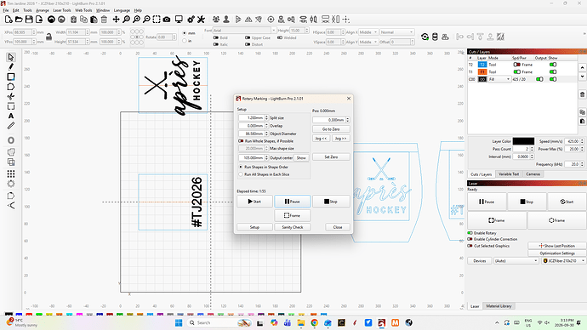This screenshot has width=587, height=330.
Task: Open Device Settings wrench-screwdriver icon
Action: [x=201, y=20]
